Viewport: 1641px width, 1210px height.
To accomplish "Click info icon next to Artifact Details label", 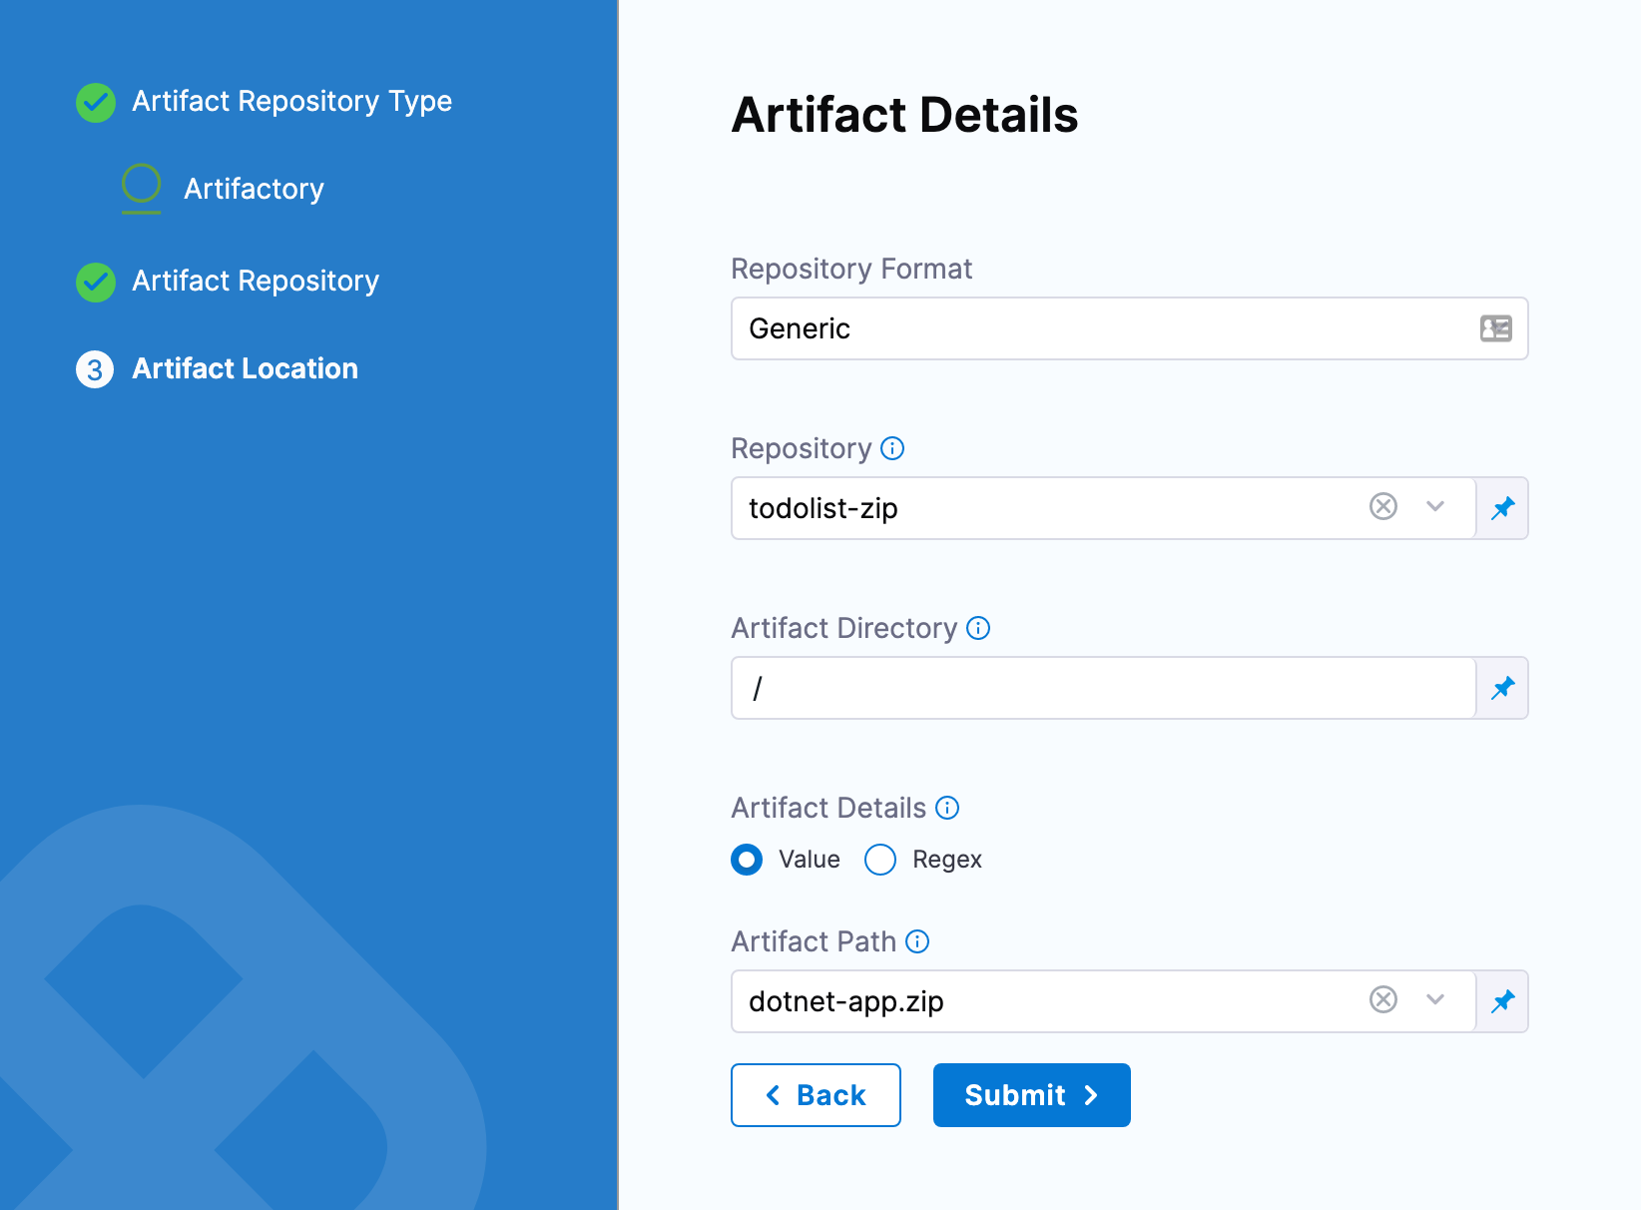I will click(947, 808).
